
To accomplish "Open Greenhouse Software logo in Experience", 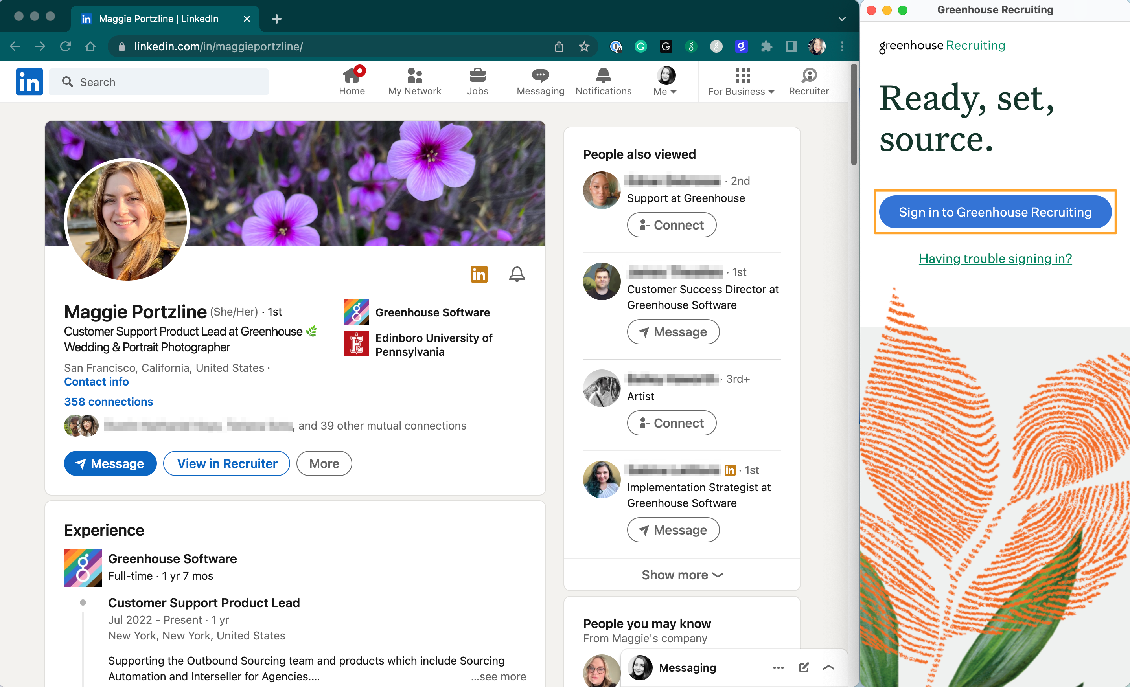I will pos(83,568).
